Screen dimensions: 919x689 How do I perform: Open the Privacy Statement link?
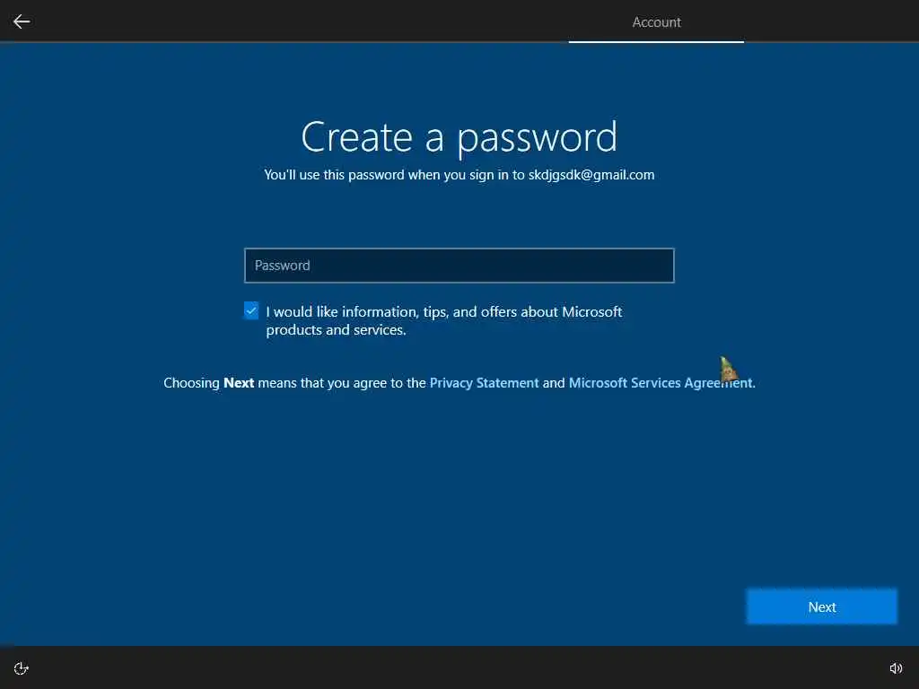click(x=484, y=382)
